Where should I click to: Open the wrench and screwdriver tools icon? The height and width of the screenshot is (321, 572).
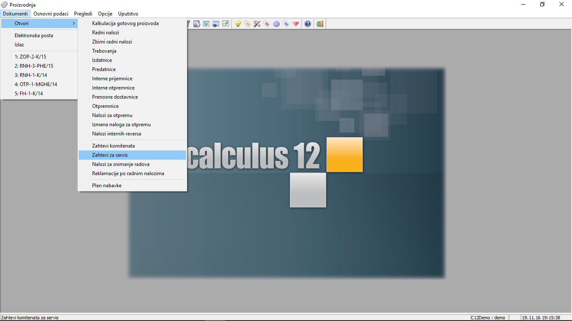[x=257, y=24]
